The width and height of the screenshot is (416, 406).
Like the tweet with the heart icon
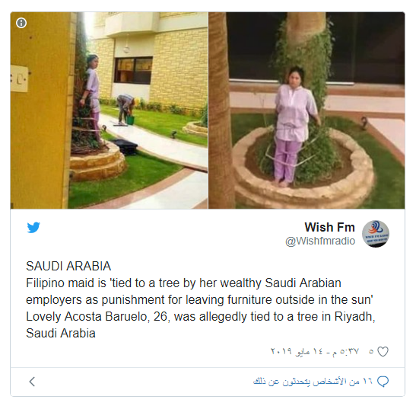coord(383,352)
